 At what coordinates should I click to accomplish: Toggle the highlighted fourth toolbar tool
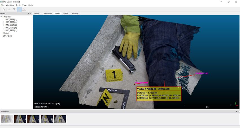(19, 9)
